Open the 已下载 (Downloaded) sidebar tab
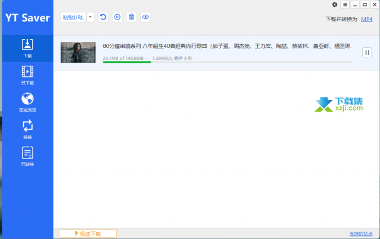The height and width of the screenshot is (239, 380). click(28, 76)
